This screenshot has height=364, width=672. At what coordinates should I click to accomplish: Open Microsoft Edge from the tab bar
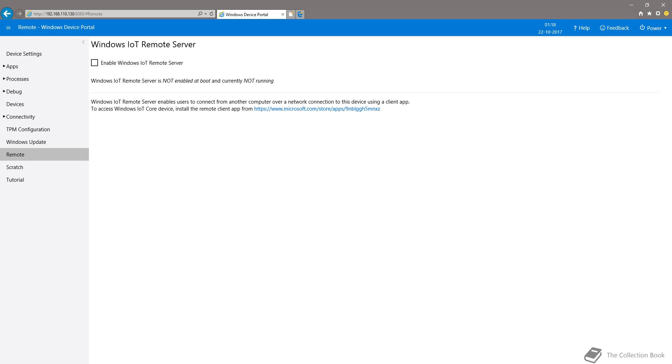300,14
